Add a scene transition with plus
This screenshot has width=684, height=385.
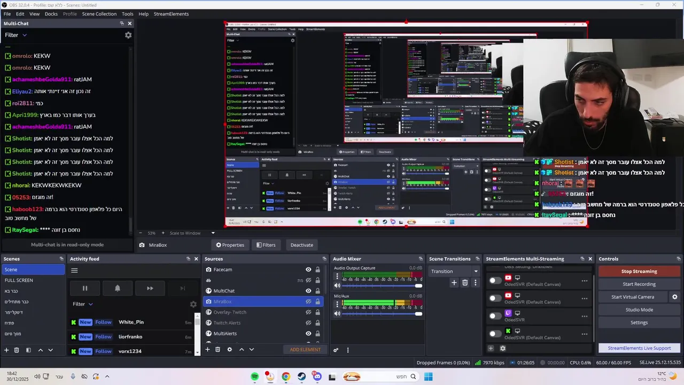click(x=454, y=283)
